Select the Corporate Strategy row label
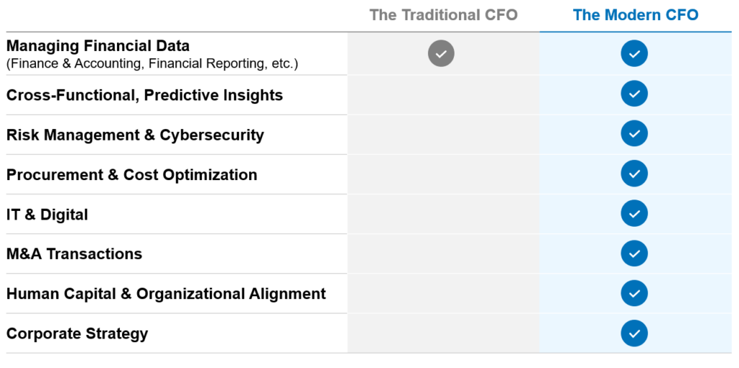 click(x=77, y=334)
